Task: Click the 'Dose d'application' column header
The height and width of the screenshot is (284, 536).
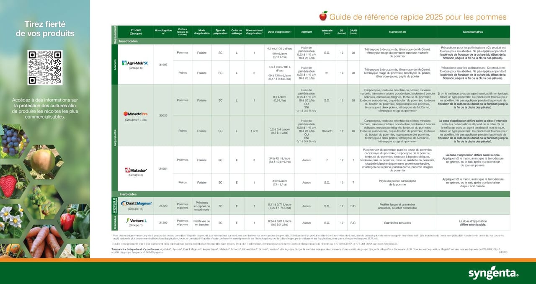Action: click(x=280, y=32)
